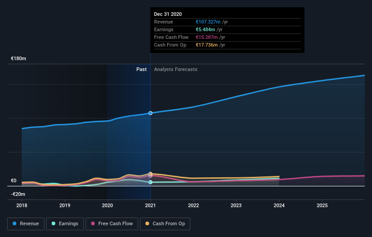The image size is (372, 237).
Task: Click the Dec 31 2020 tooltip date
Action: pos(168,14)
